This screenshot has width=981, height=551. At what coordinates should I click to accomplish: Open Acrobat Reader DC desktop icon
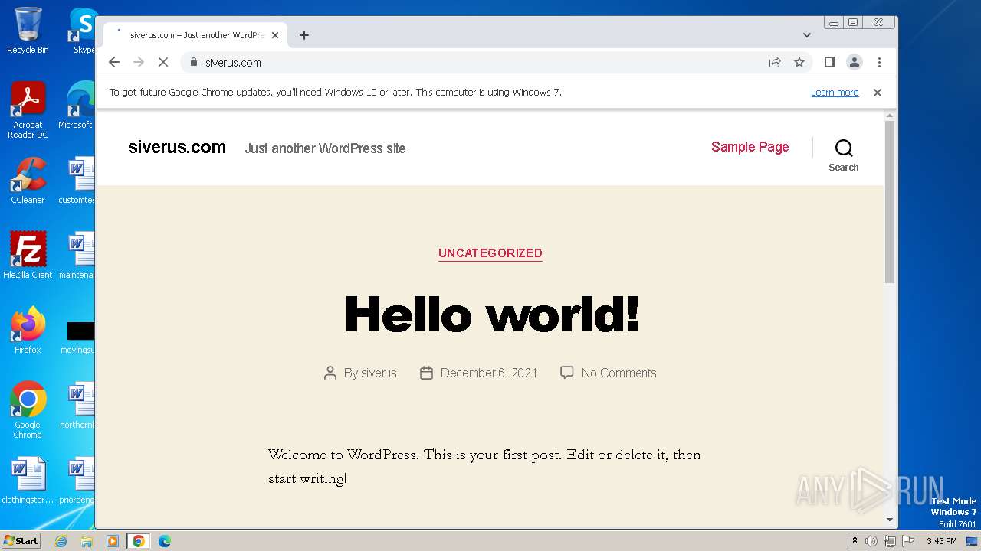[28, 110]
